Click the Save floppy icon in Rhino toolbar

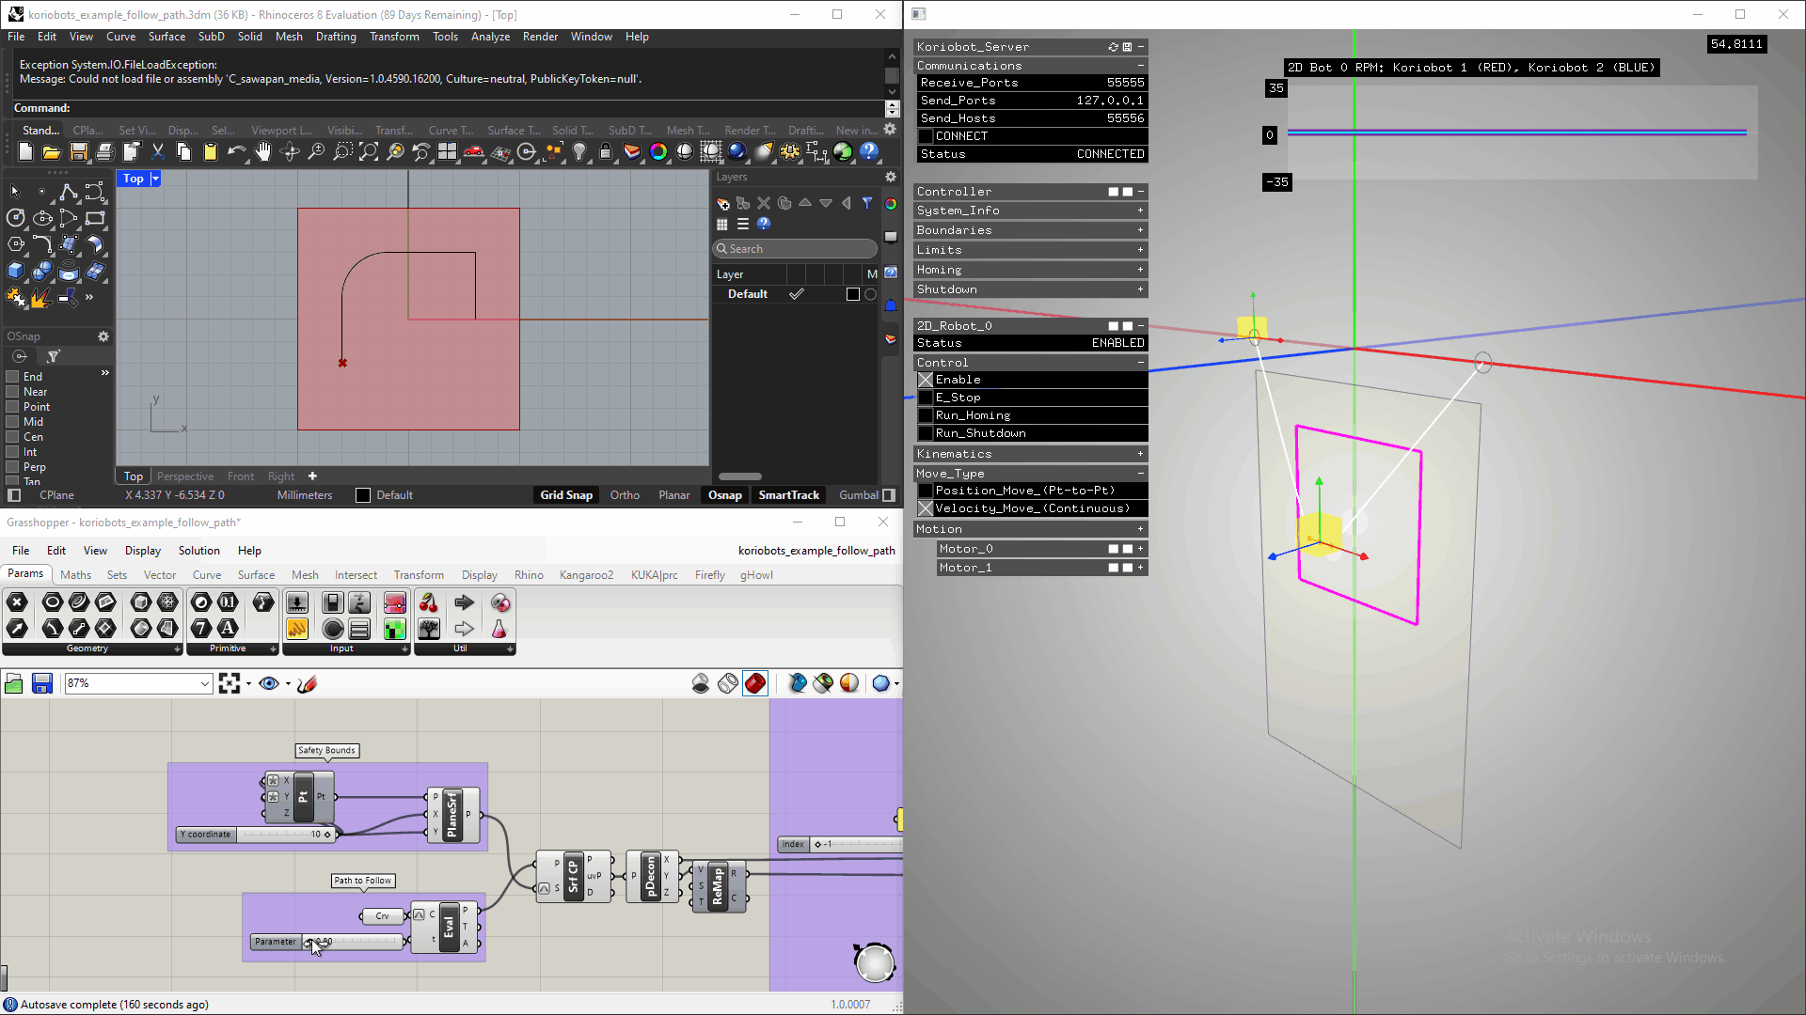click(79, 151)
